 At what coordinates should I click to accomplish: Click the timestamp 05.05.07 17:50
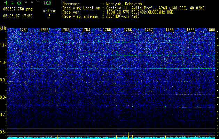point(18,16)
